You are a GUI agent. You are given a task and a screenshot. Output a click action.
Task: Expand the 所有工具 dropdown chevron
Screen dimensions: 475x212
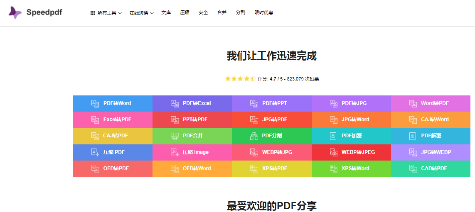(120, 13)
